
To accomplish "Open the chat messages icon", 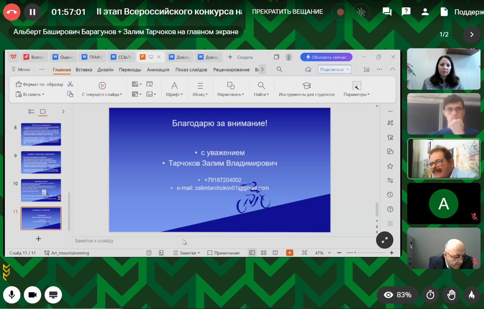I will point(387,12).
